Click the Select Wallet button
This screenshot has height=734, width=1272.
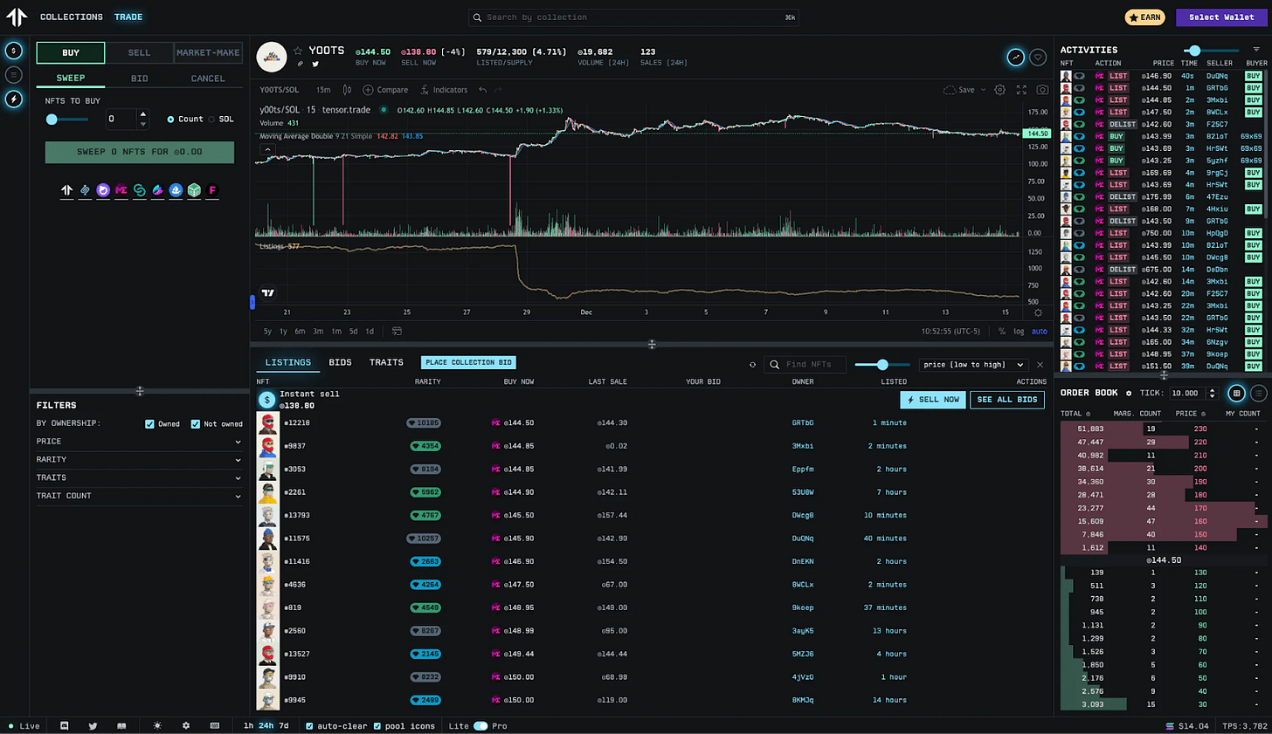1221,17
